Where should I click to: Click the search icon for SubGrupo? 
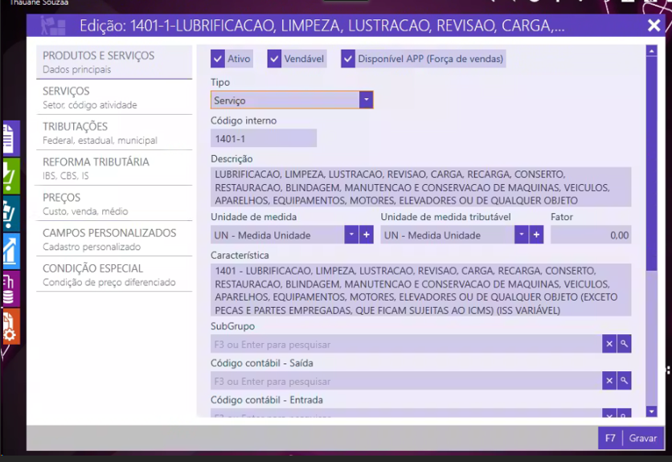click(625, 344)
